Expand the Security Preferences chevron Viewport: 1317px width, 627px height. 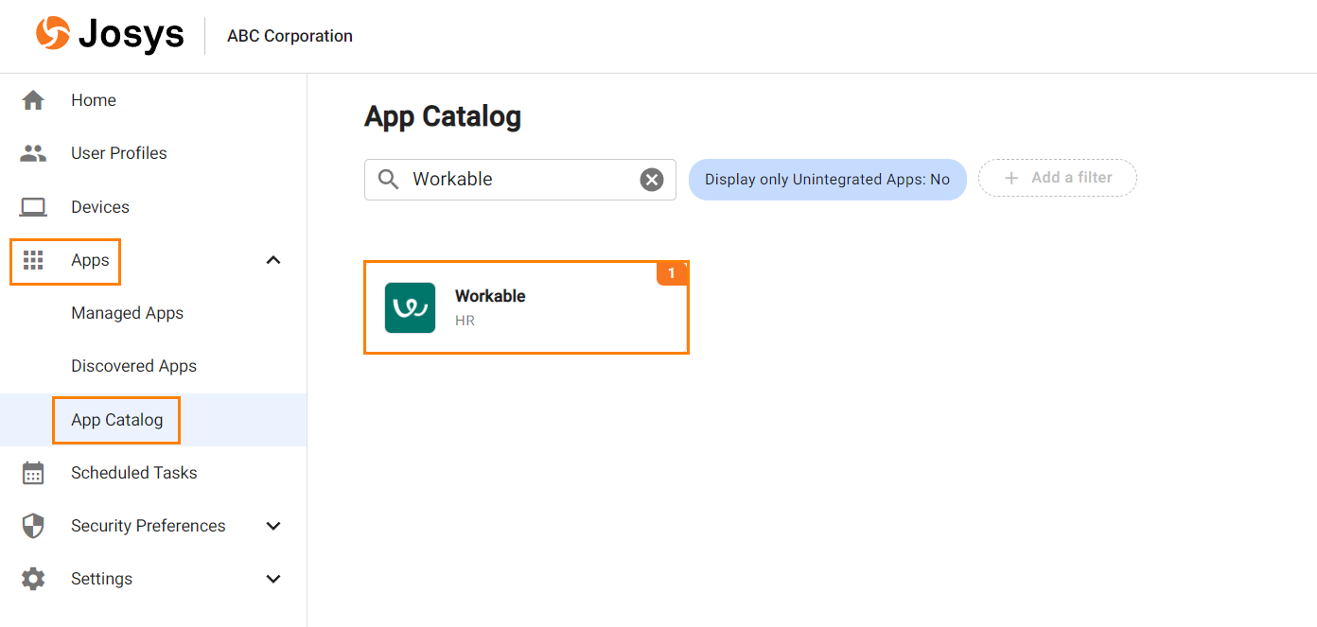273,526
